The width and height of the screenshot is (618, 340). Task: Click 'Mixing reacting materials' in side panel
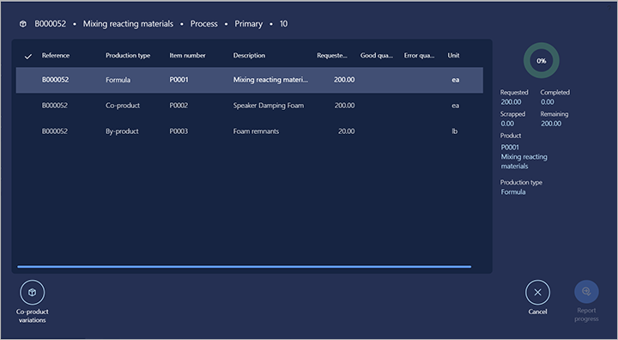coord(524,161)
